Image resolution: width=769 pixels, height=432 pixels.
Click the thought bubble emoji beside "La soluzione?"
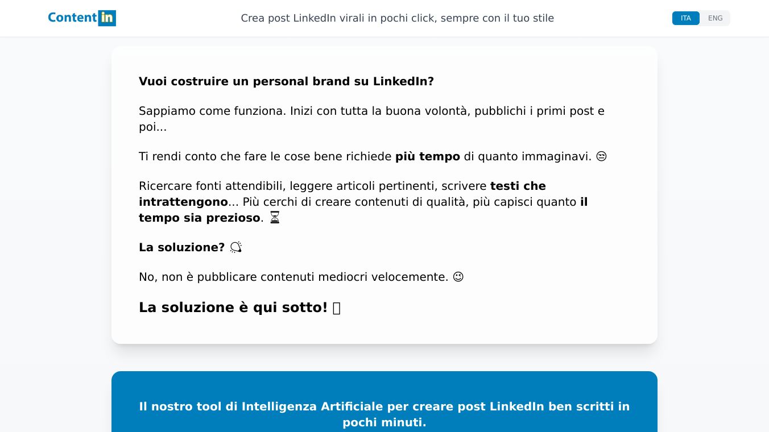click(x=235, y=247)
